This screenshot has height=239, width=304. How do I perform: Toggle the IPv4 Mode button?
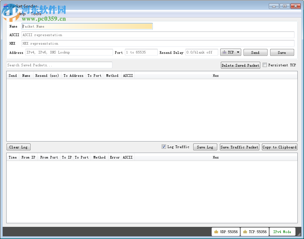[282, 232]
